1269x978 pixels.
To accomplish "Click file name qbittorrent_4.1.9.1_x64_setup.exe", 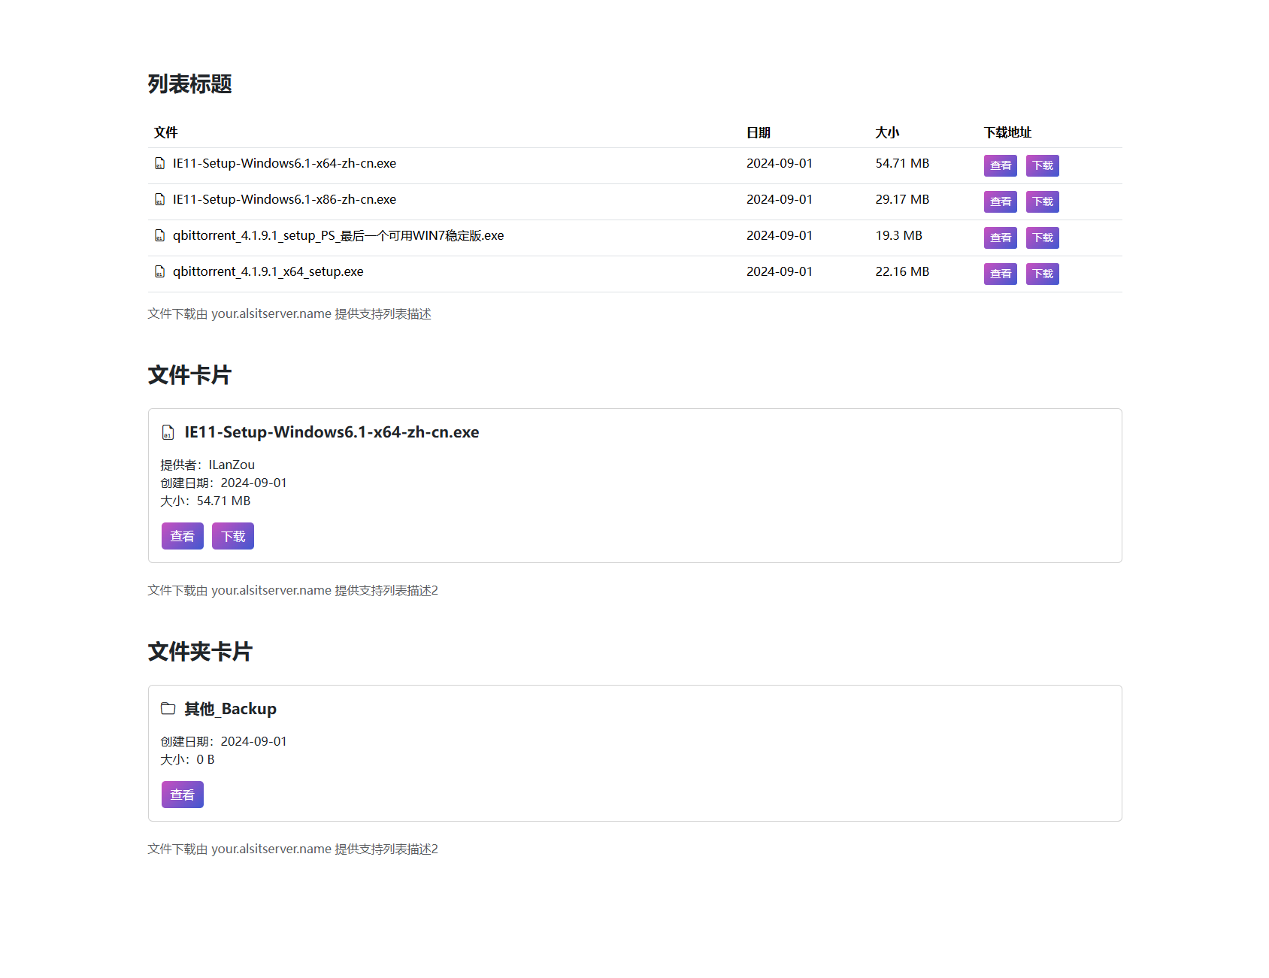I will 268,271.
